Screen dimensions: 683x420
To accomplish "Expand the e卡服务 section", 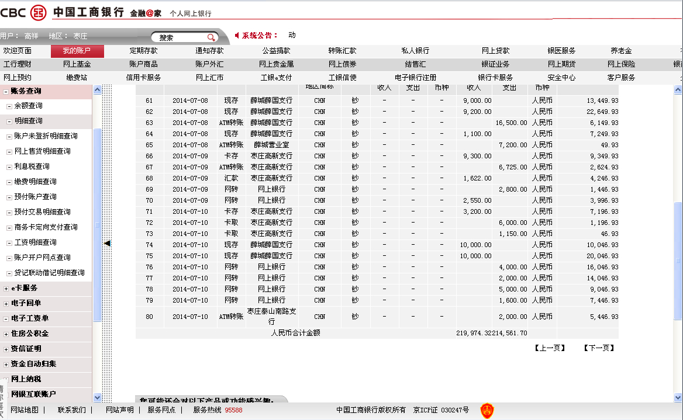I will pos(6,289).
